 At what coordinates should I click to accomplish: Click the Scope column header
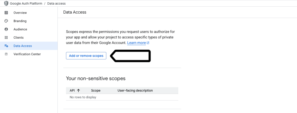click(x=96, y=90)
